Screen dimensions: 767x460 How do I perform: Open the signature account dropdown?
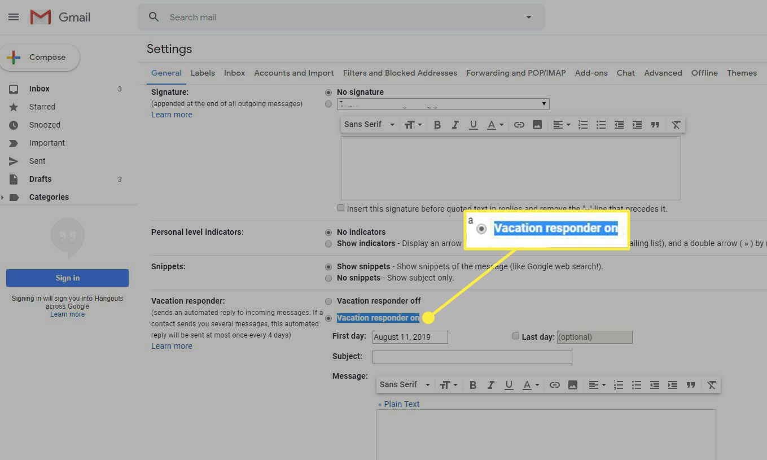[x=443, y=104]
